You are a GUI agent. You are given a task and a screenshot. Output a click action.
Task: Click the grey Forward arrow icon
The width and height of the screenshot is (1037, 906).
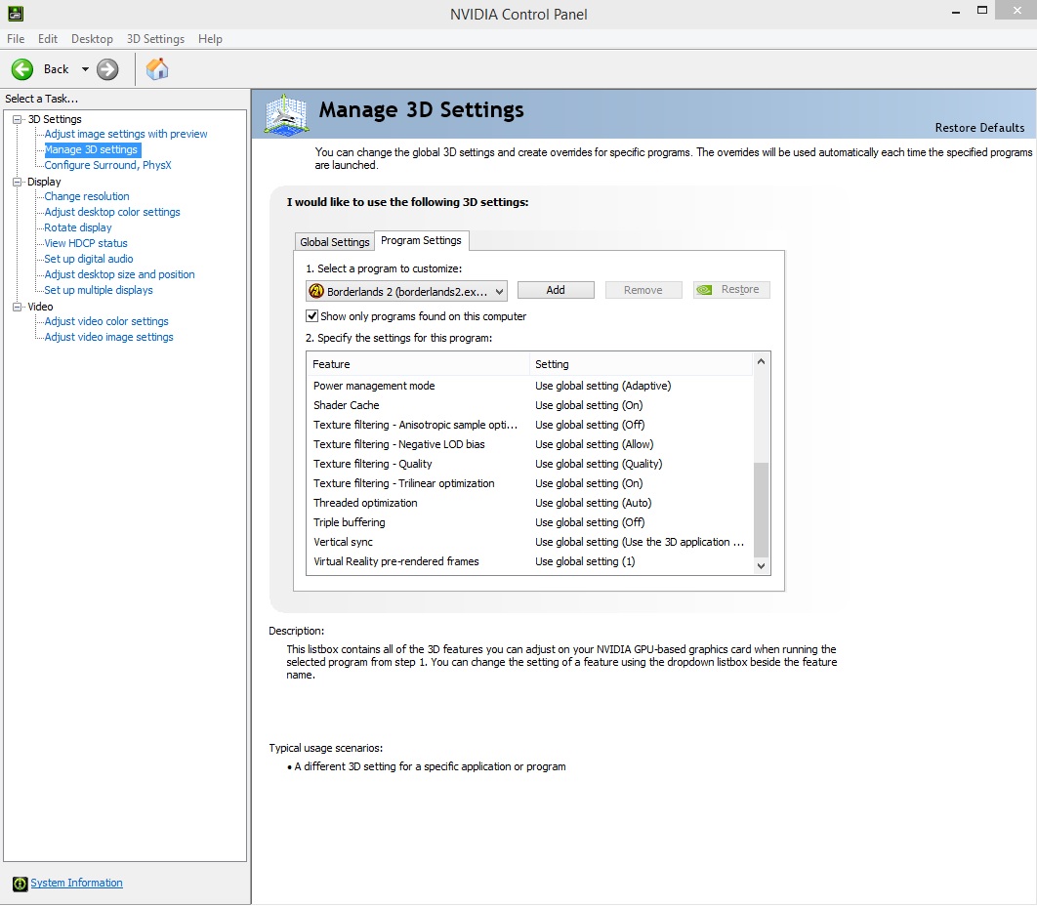coord(107,69)
